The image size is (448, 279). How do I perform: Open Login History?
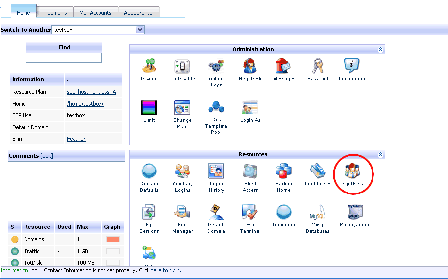pyautogui.click(x=216, y=171)
